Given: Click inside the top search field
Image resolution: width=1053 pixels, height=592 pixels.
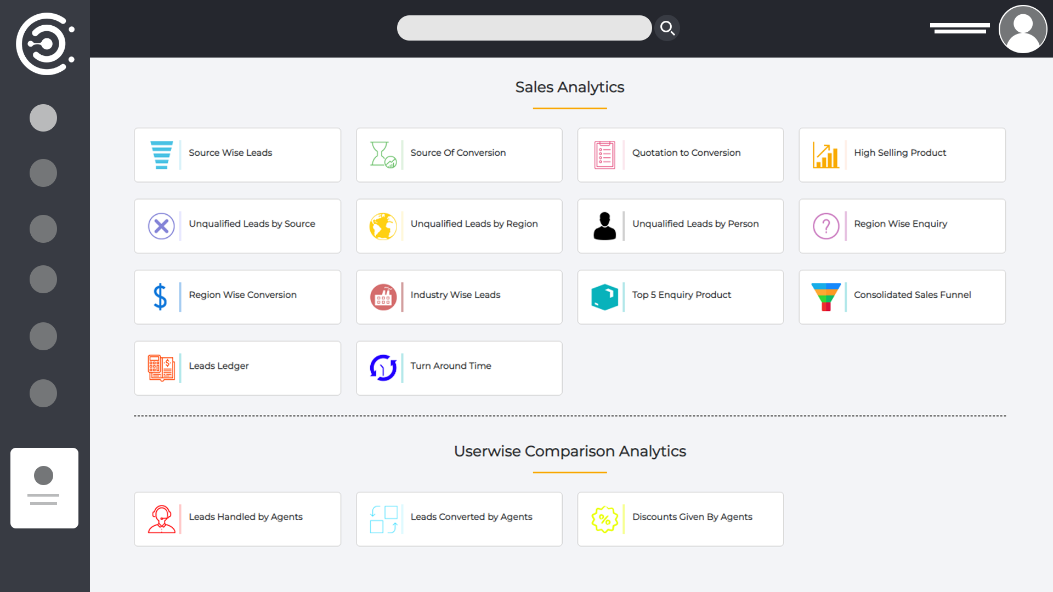Looking at the screenshot, I should [x=524, y=28].
